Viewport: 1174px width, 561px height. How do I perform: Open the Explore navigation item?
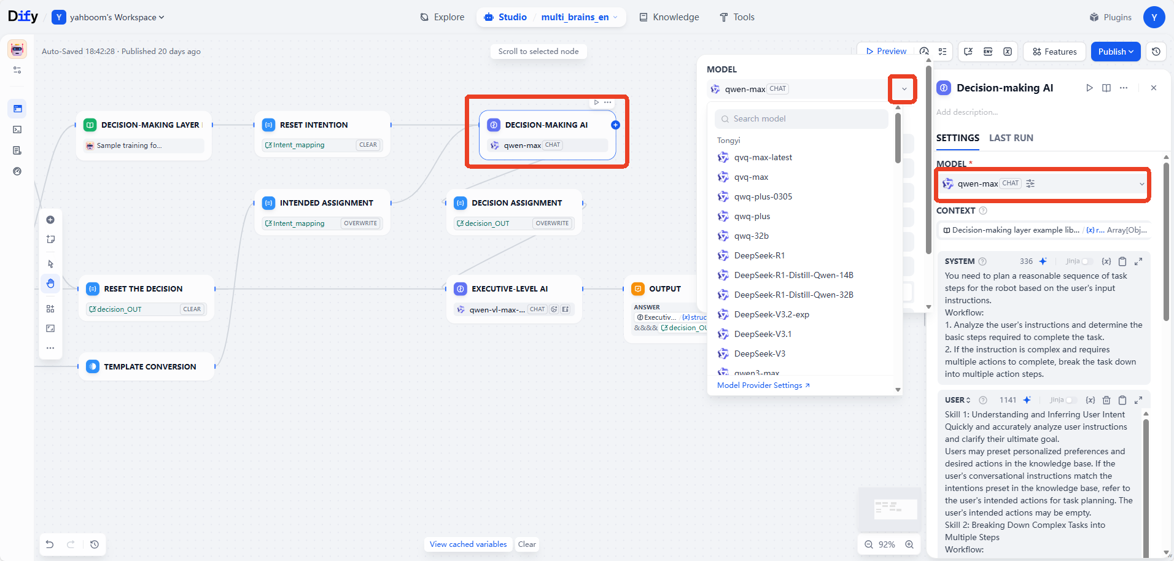[x=442, y=17]
